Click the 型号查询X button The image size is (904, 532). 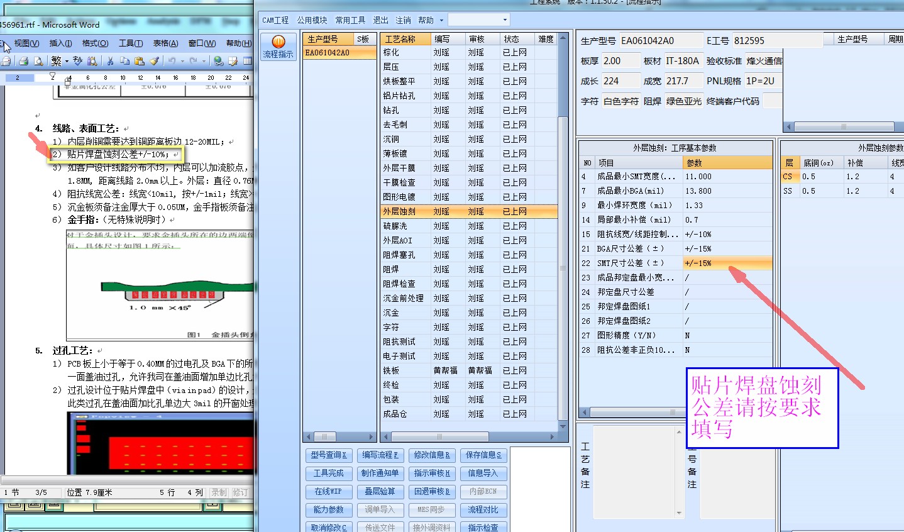(x=329, y=455)
